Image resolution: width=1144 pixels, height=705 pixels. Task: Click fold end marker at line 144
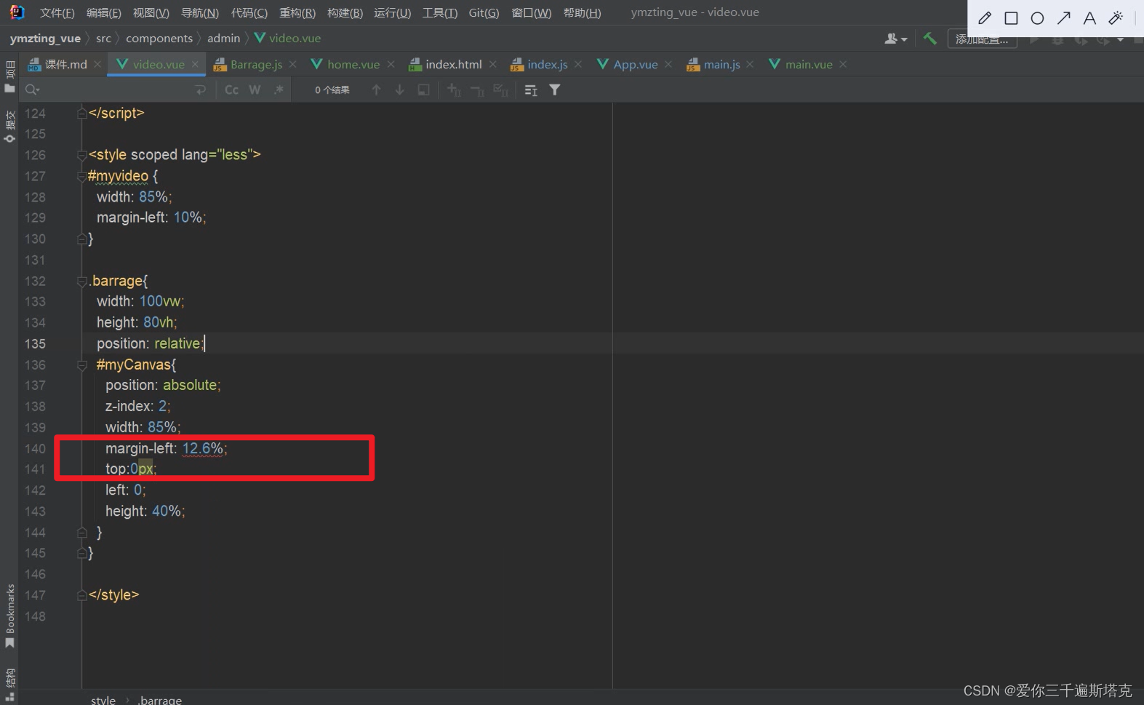click(82, 533)
